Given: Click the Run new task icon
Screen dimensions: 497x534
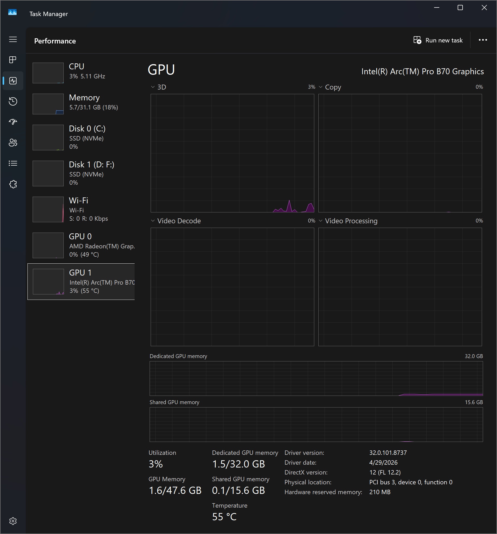Looking at the screenshot, I should point(417,40).
